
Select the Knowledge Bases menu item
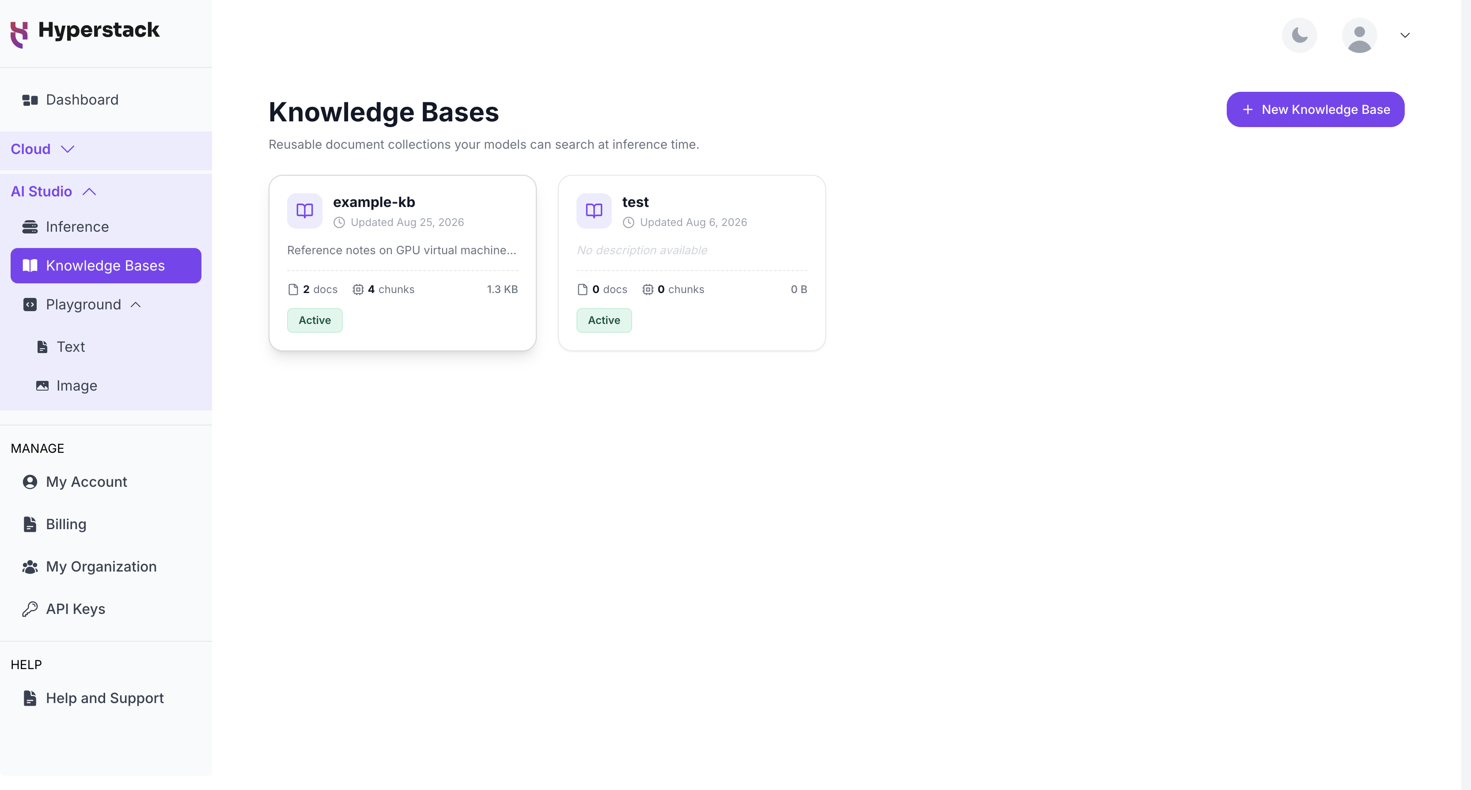tap(106, 266)
